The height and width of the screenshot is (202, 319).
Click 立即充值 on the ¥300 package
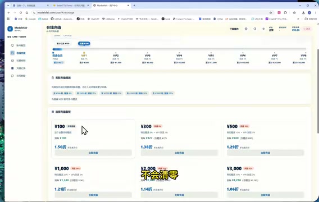[x=179, y=153]
